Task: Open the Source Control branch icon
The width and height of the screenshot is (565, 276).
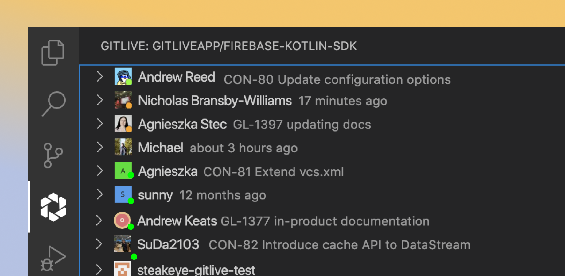Action: point(53,155)
